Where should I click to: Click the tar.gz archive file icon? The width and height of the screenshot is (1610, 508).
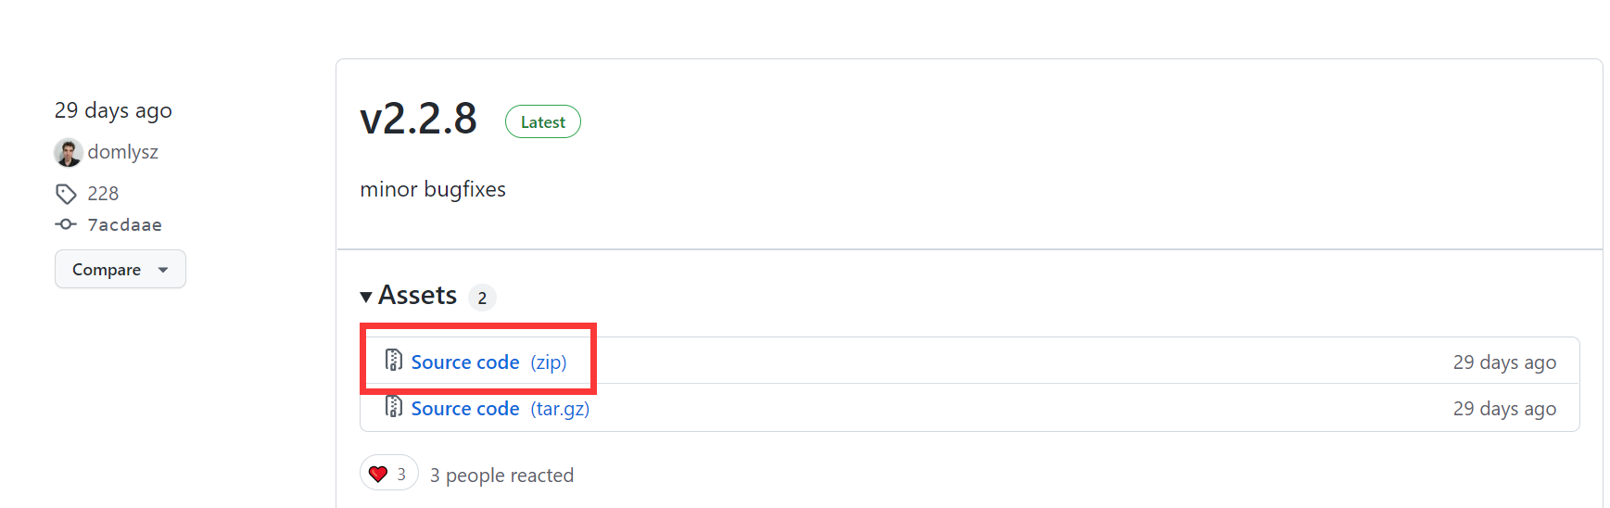(394, 406)
